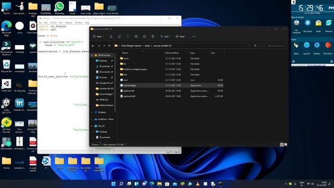Select DATA (D:) in navigation pane
The image size is (334, 188).
point(102,100)
